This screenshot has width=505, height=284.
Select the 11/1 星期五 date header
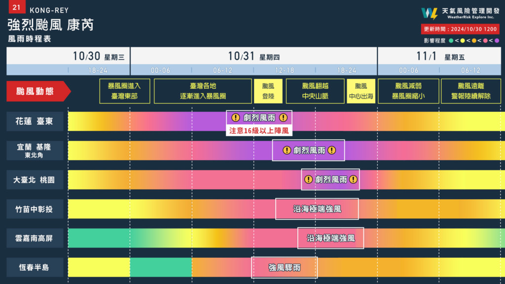point(440,56)
